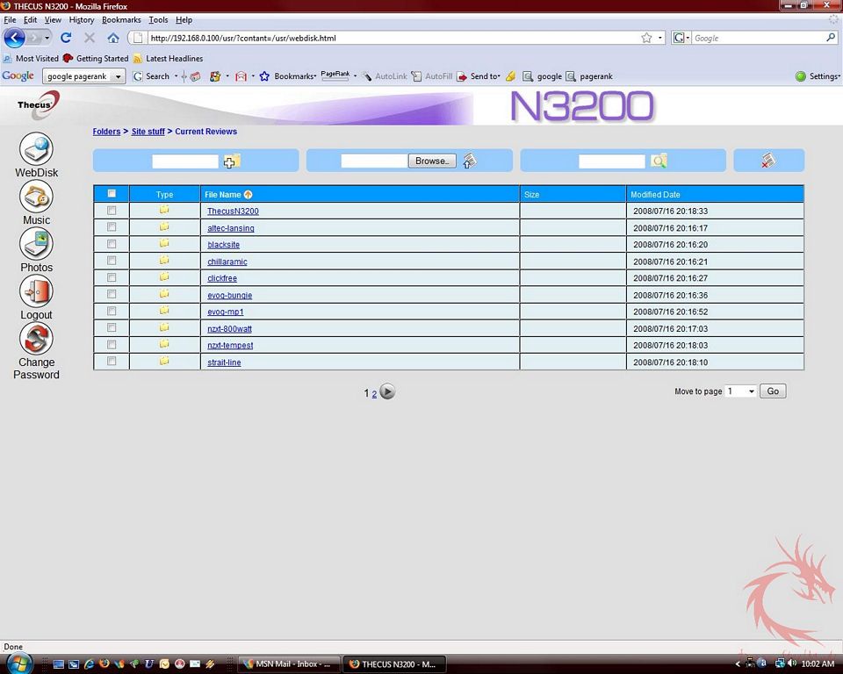Click the search files magnifier icon
This screenshot has width=843, height=674.
659,161
